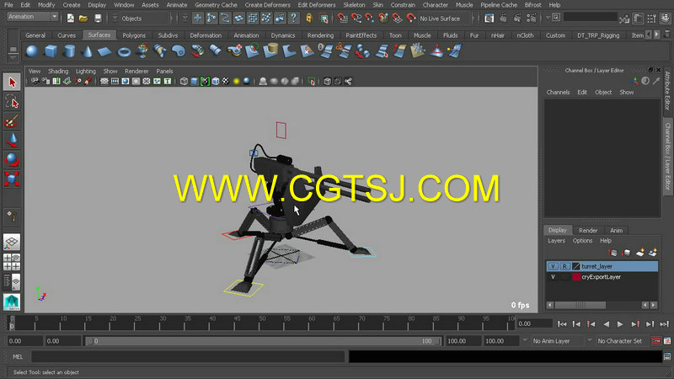This screenshot has width=674, height=379.
Task: Click the MEL command input line
Action: coord(188,356)
